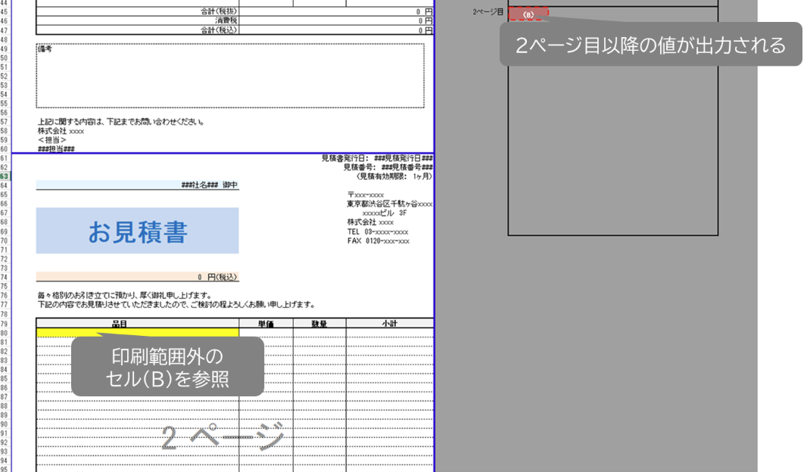This screenshot has height=472, width=807.
Task: Select the 見積書発行日 date cell
Action: coord(377,158)
